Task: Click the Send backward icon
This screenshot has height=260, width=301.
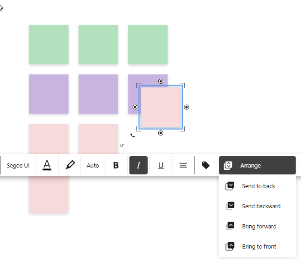Action: pyautogui.click(x=230, y=206)
